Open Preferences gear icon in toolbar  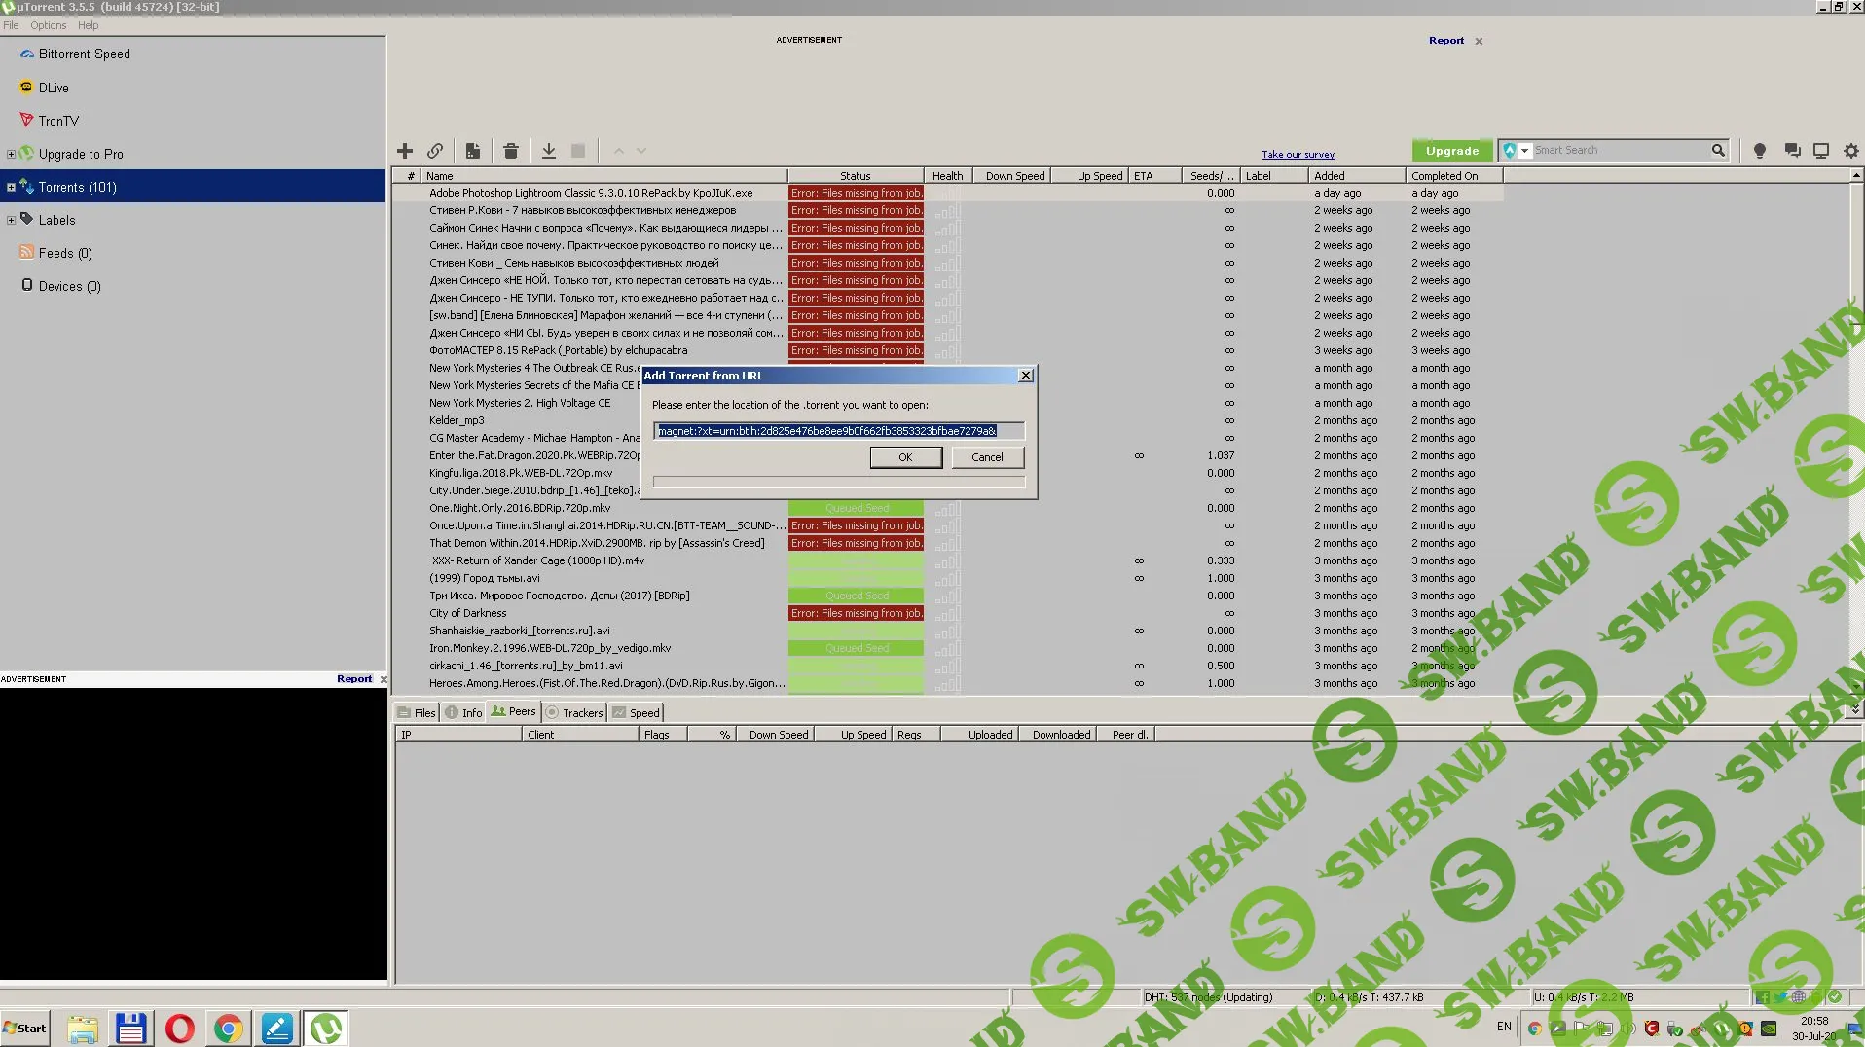point(1850,151)
